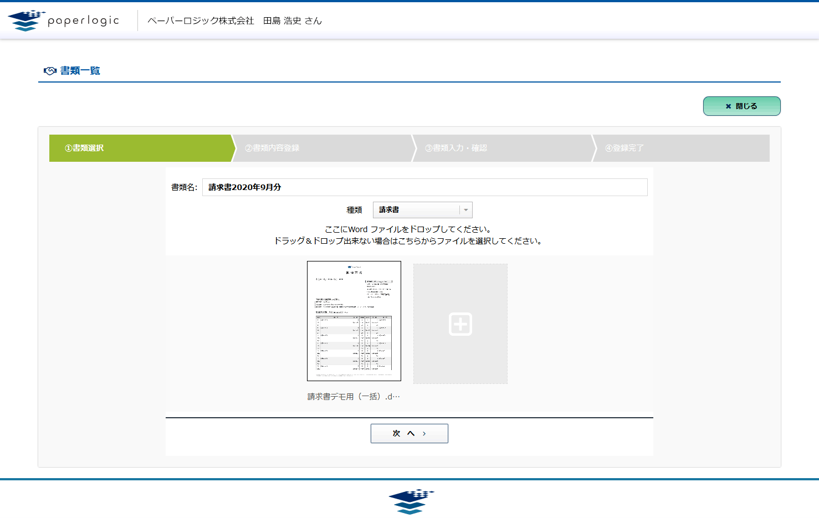The height and width of the screenshot is (518, 819).
Task: Click the paperlogic logo in the footer
Action: [x=411, y=501]
